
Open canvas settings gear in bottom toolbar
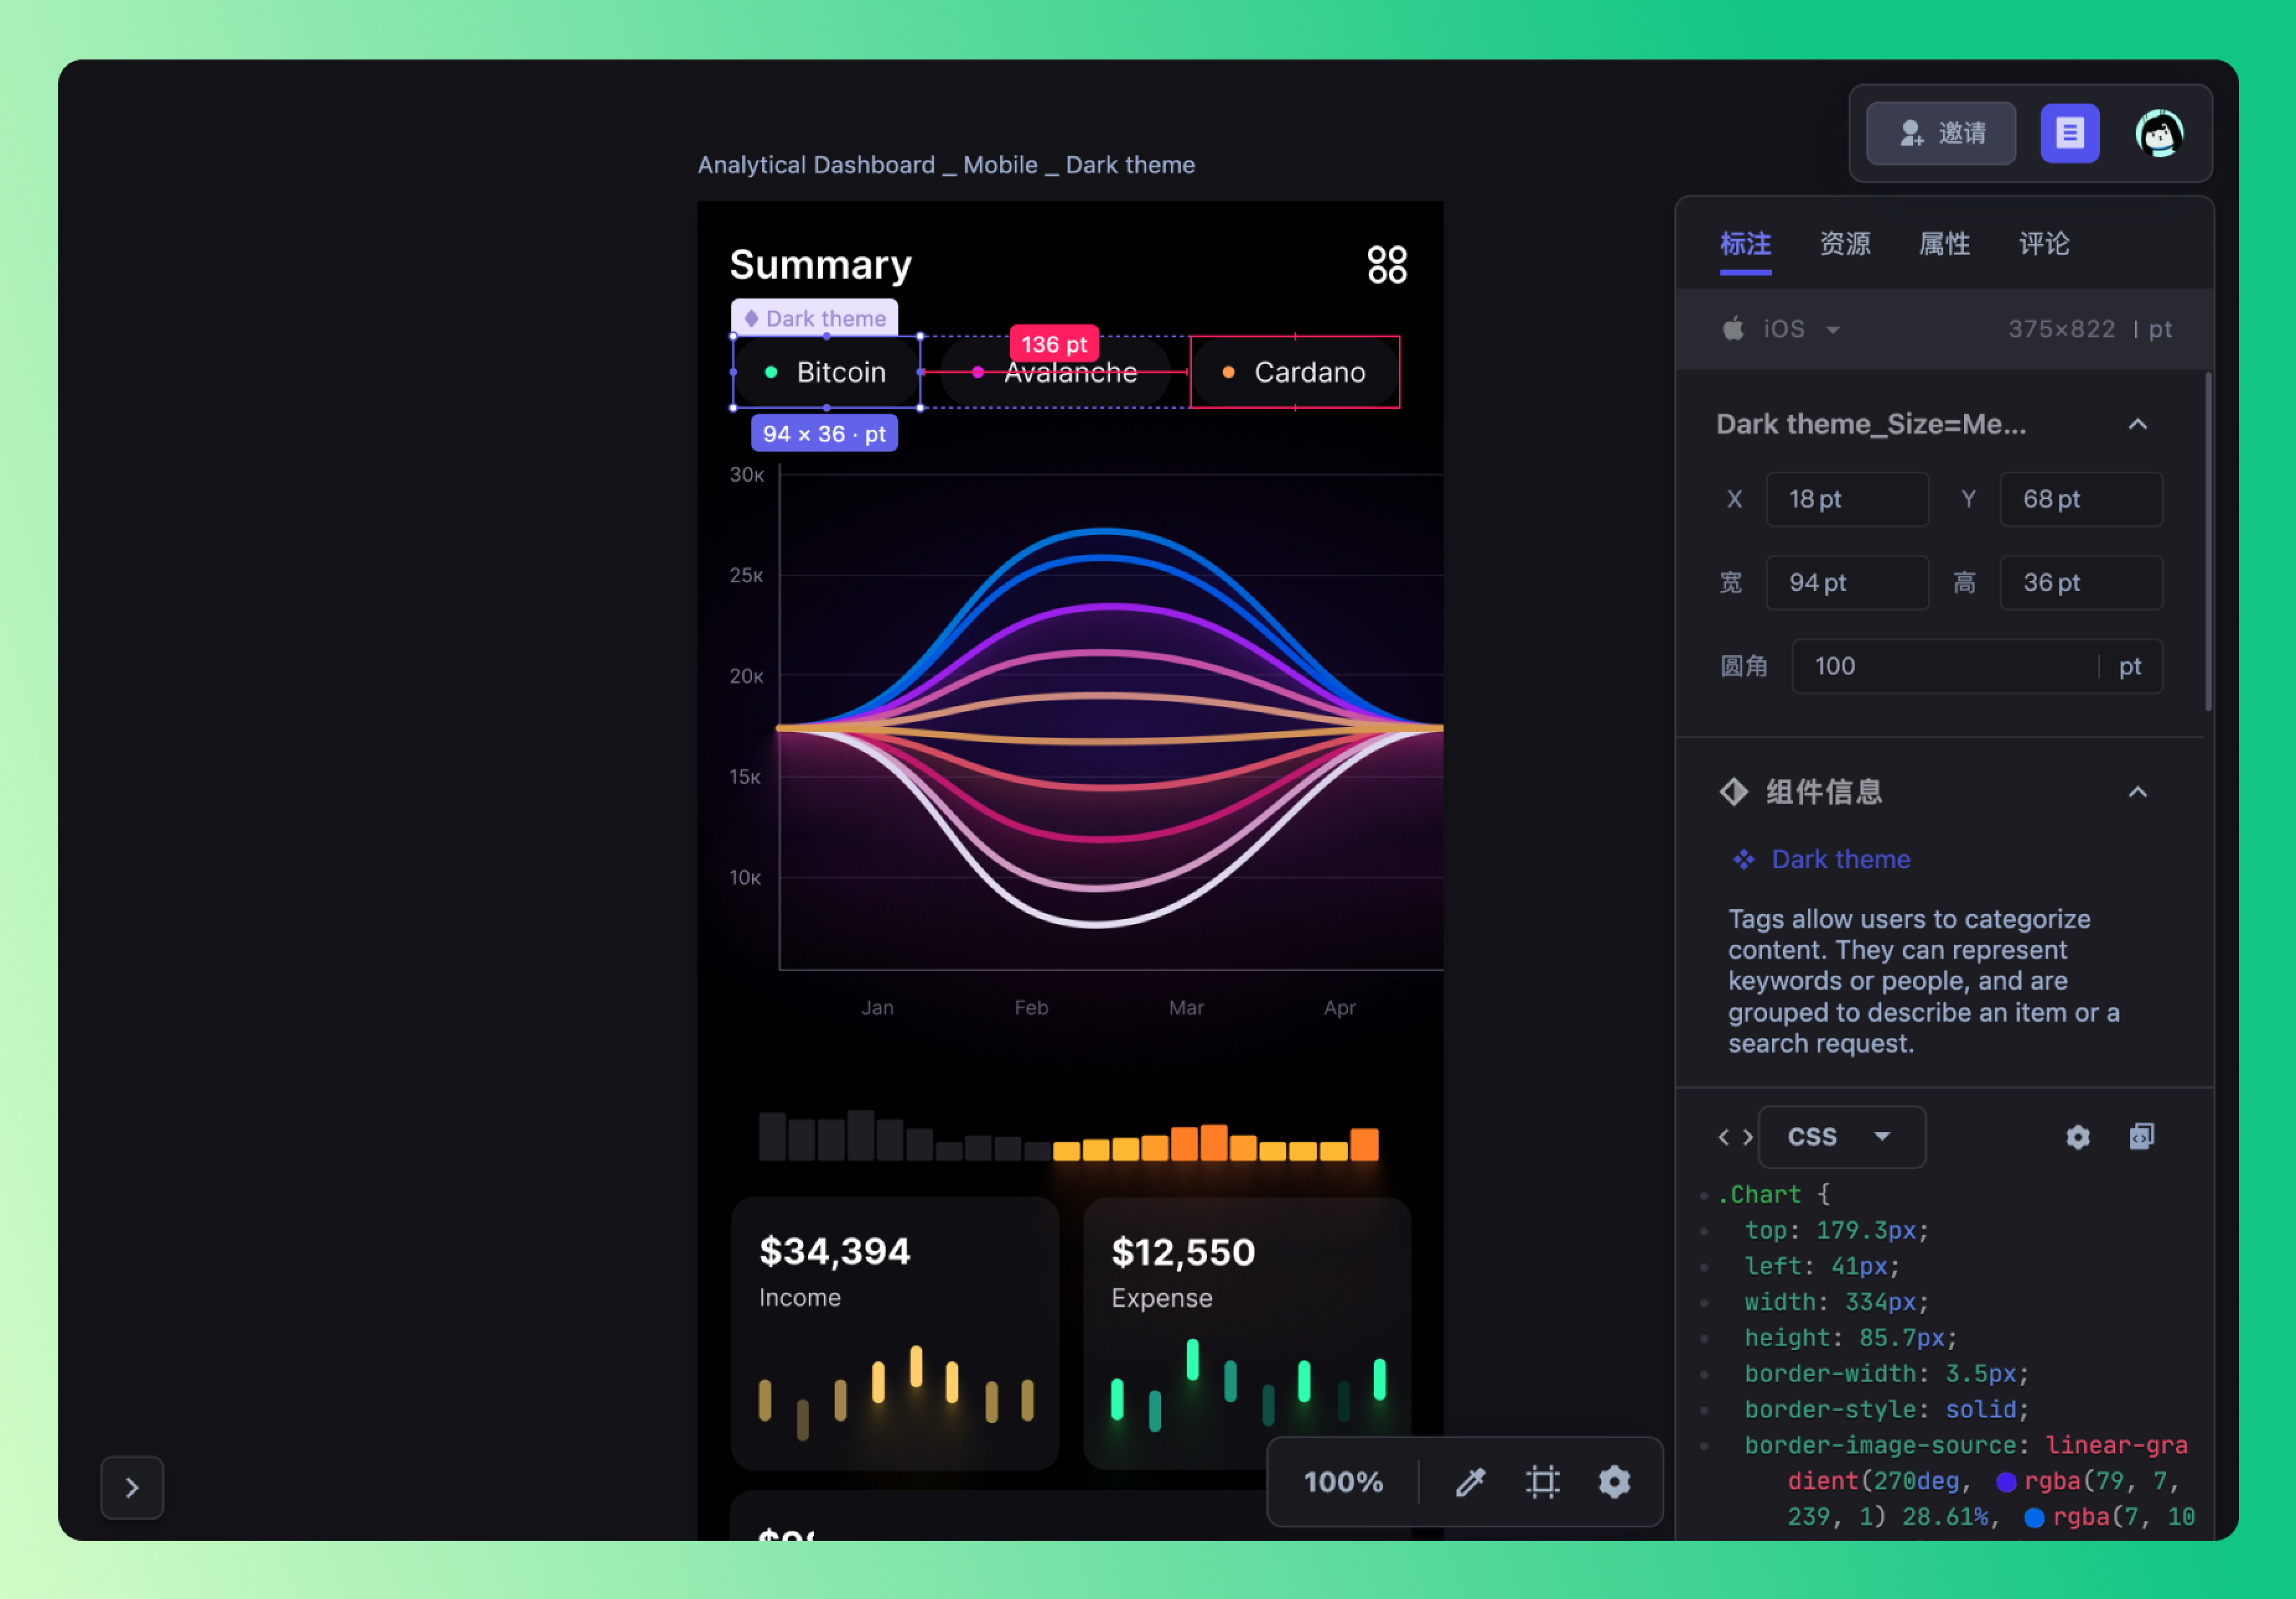coord(1614,1481)
